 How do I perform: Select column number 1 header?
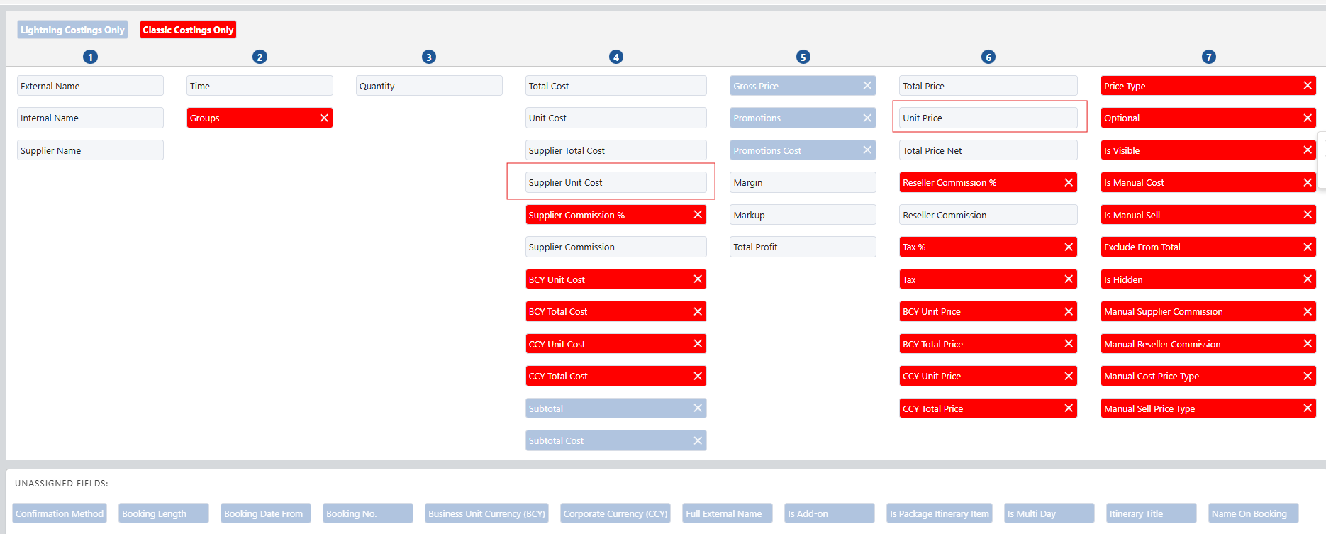coord(90,57)
